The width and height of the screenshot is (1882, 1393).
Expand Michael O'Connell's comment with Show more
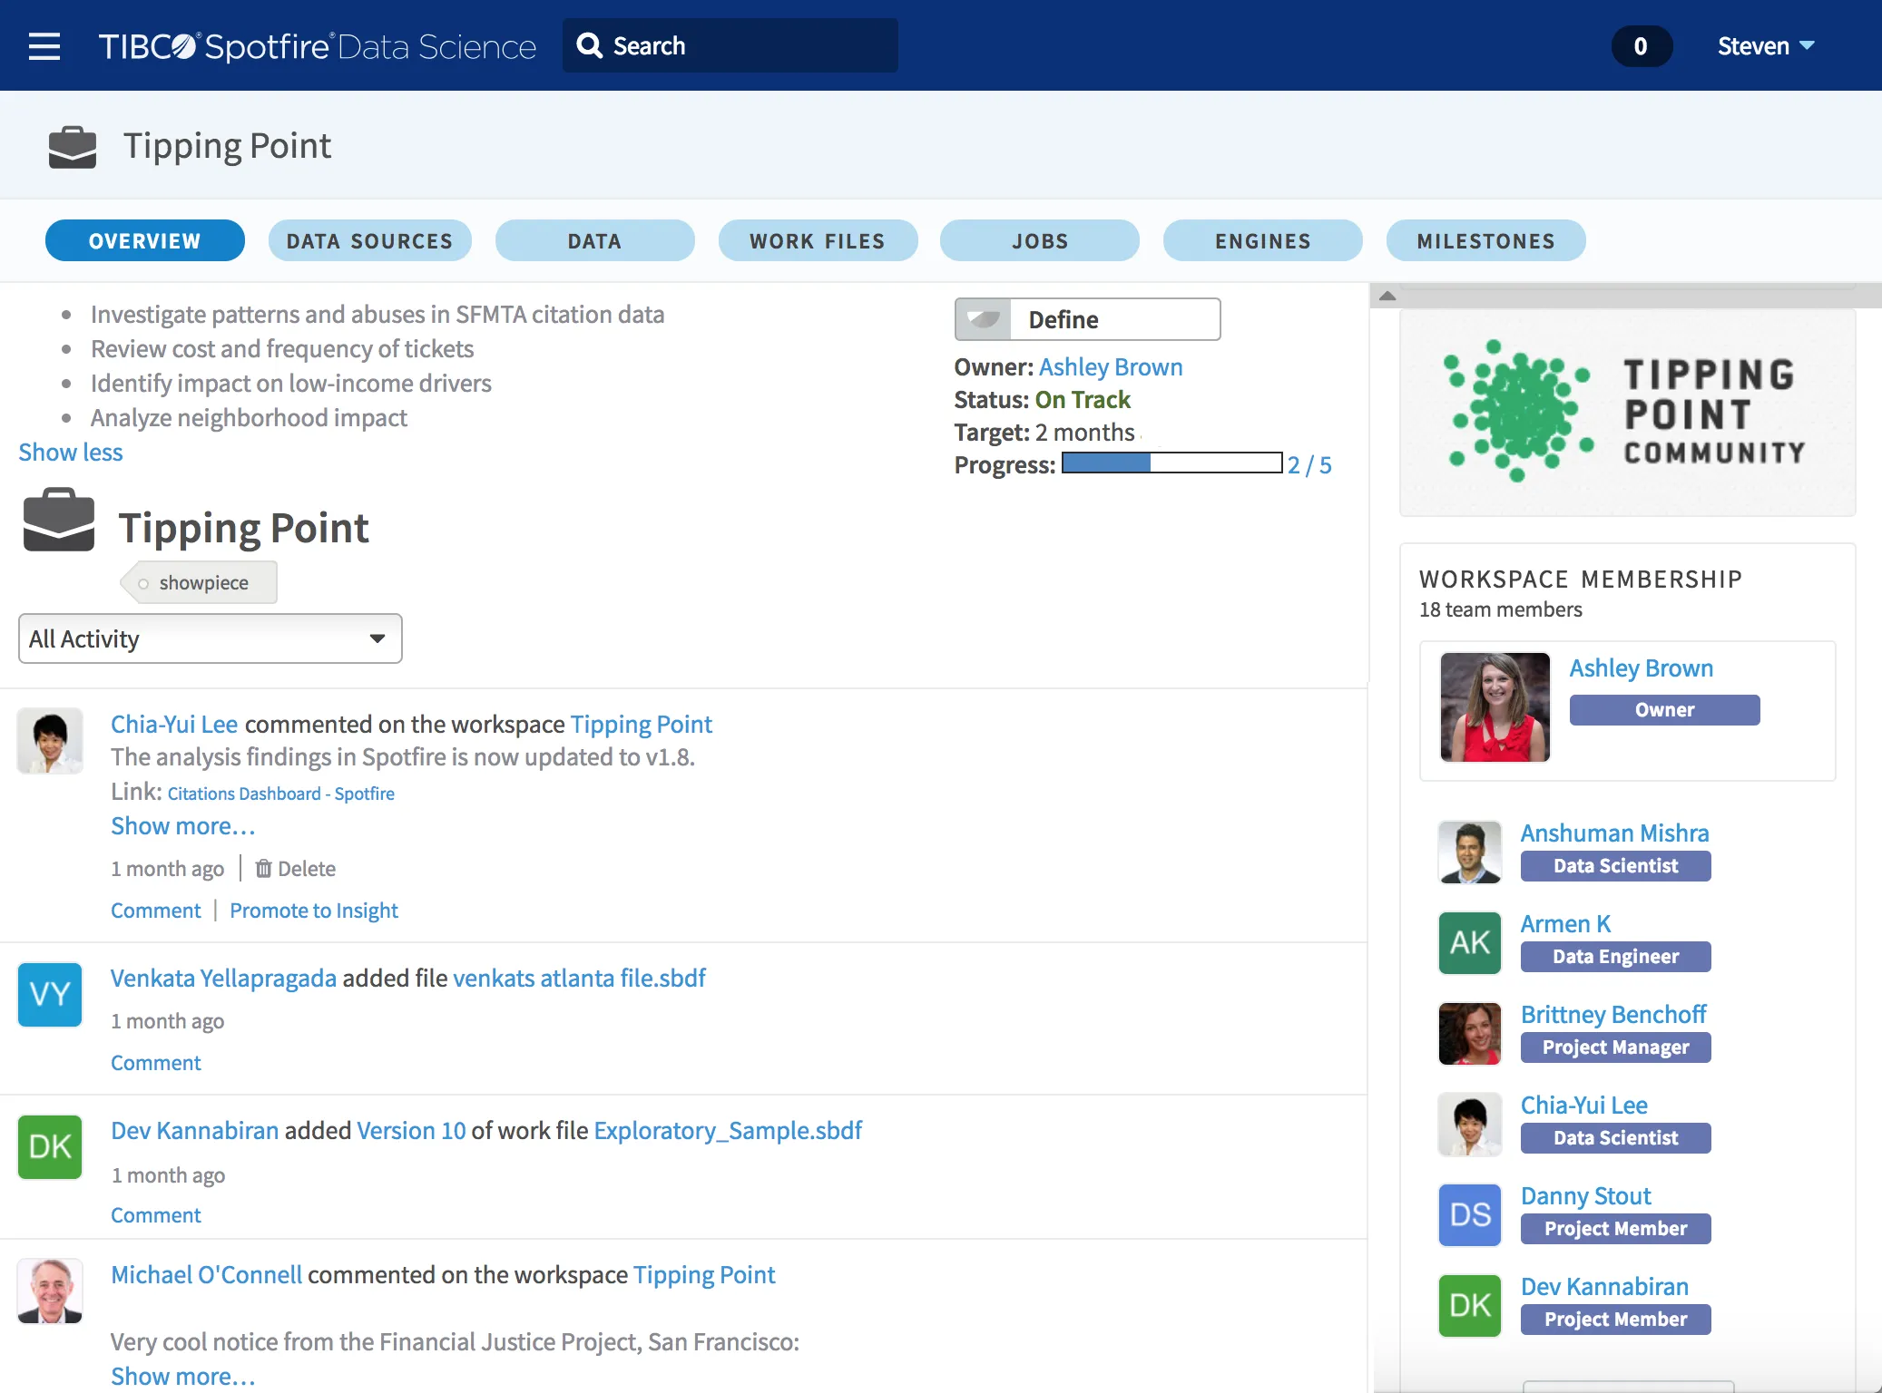coord(183,1376)
